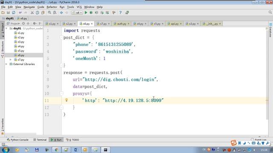This screenshot has height=153, width=273.
Task: Click the Synchronize toolbar icon
Action: (13, 12)
